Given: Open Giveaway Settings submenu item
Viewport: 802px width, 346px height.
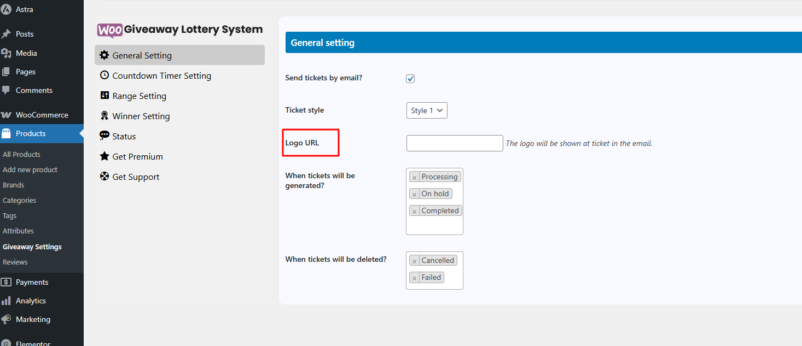Looking at the screenshot, I should pos(32,247).
